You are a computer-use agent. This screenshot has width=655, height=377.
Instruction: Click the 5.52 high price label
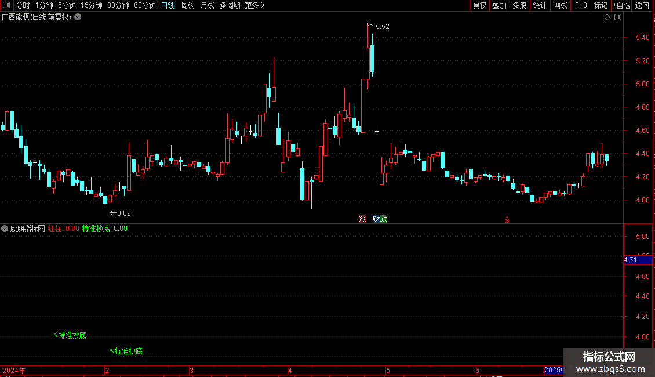[382, 27]
